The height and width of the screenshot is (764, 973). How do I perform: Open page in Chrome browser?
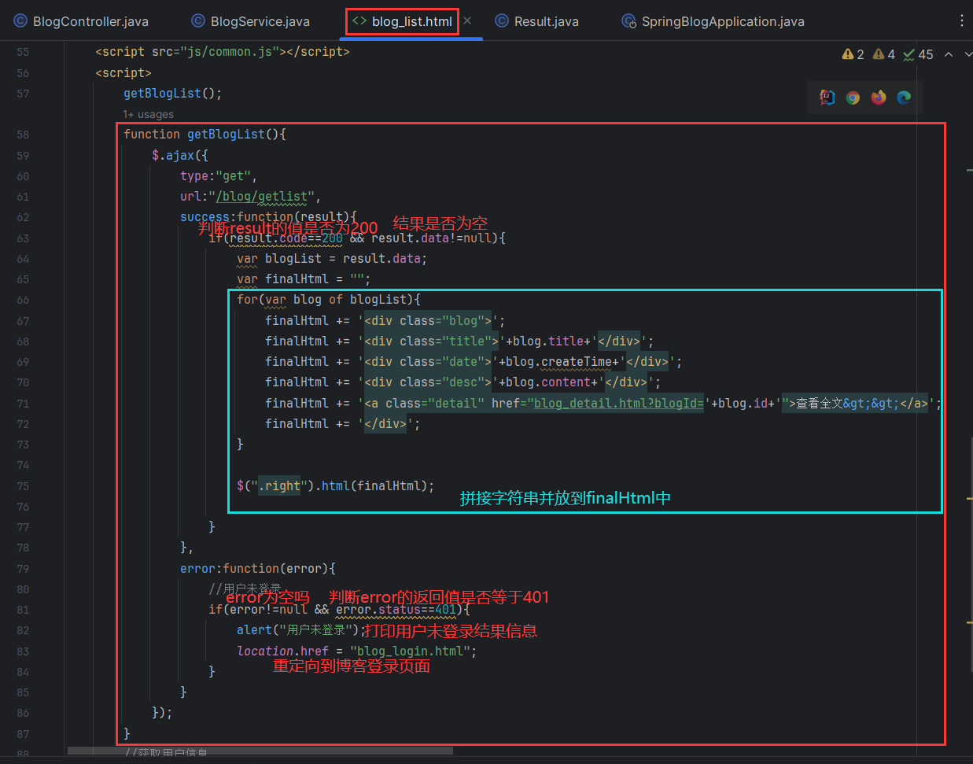pyautogui.click(x=853, y=98)
